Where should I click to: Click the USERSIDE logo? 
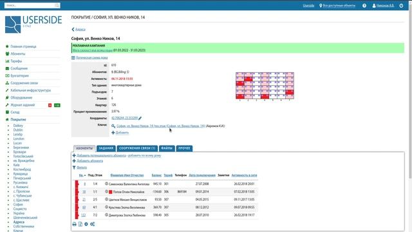click(x=33, y=24)
